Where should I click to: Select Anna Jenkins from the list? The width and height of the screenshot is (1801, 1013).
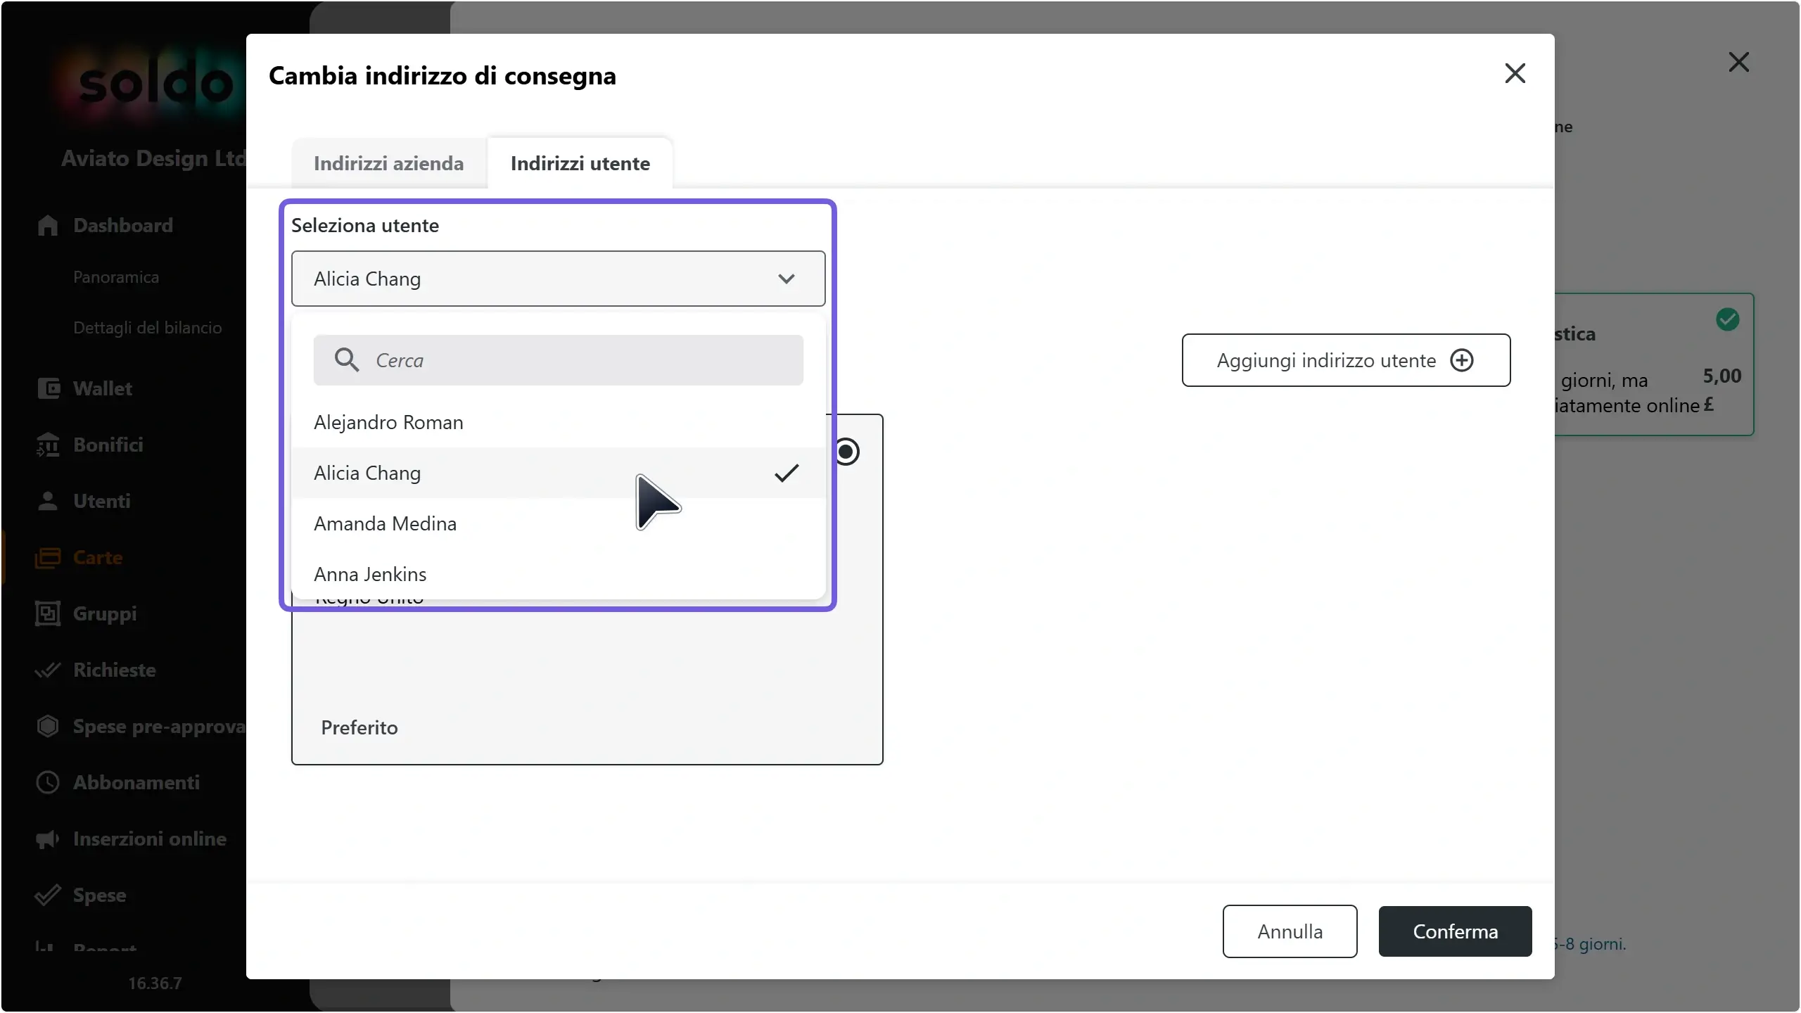click(558, 574)
